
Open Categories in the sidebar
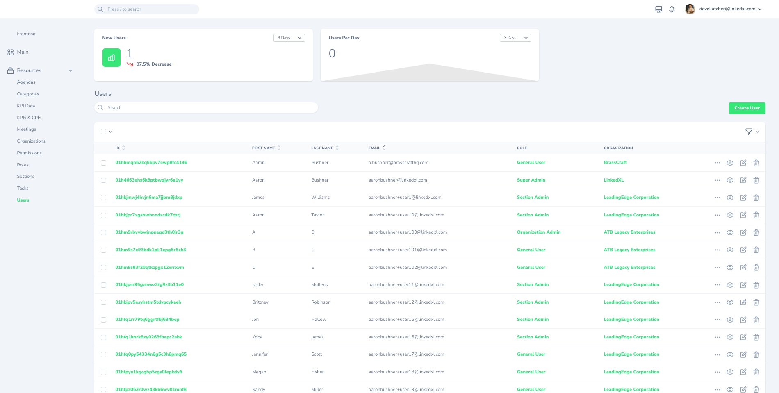pos(28,94)
